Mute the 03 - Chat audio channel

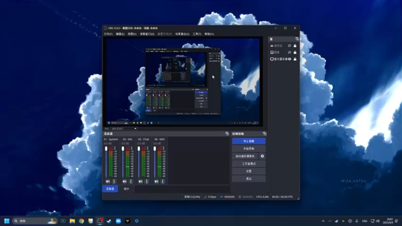click(140, 181)
